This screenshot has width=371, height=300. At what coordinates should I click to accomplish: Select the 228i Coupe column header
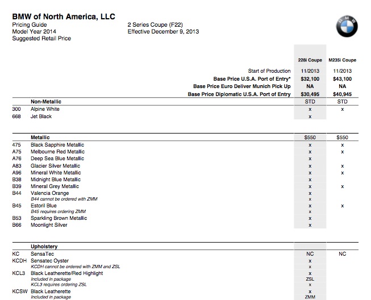tap(310, 59)
